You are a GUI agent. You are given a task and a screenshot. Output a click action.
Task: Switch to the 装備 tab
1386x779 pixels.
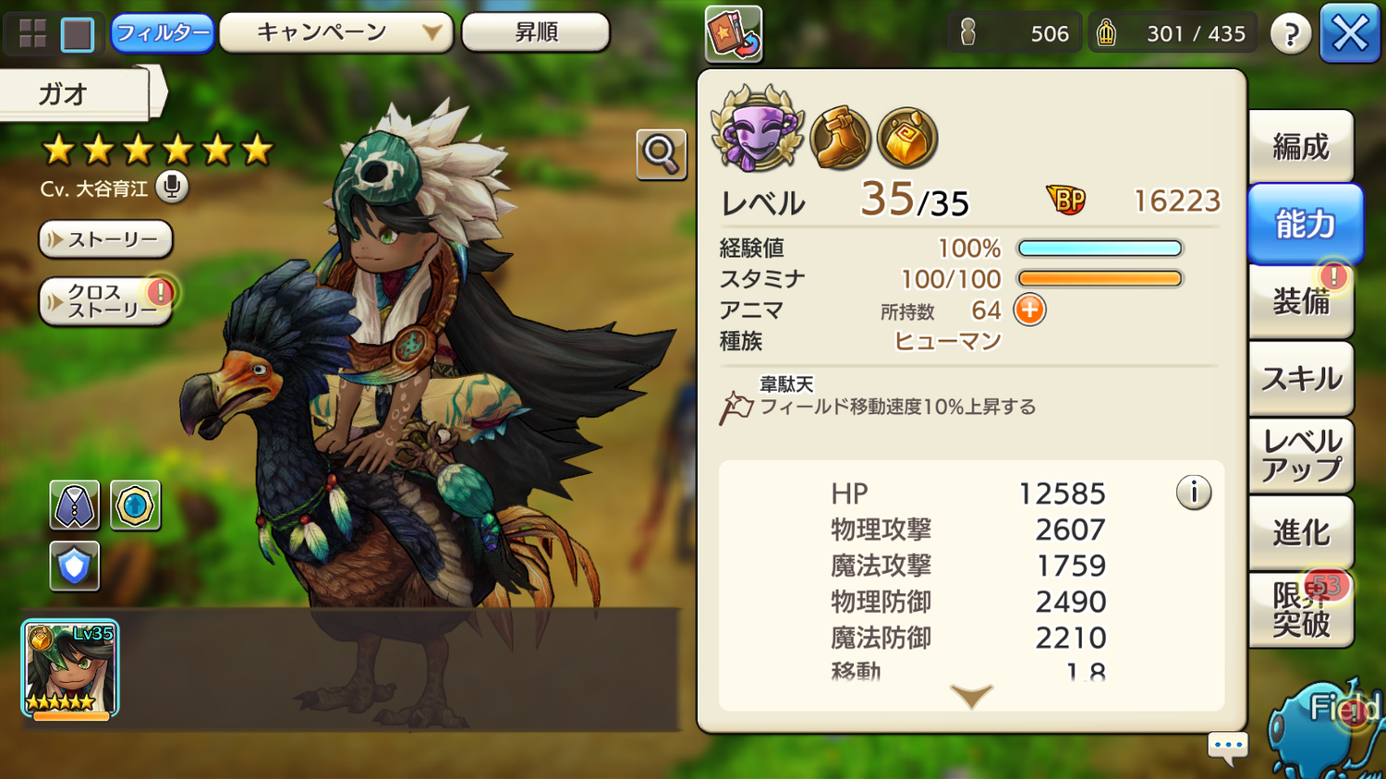(x=1301, y=301)
